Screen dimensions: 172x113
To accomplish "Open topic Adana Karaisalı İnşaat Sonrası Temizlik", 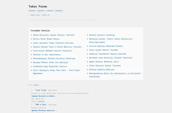I will [x=54, y=35].
